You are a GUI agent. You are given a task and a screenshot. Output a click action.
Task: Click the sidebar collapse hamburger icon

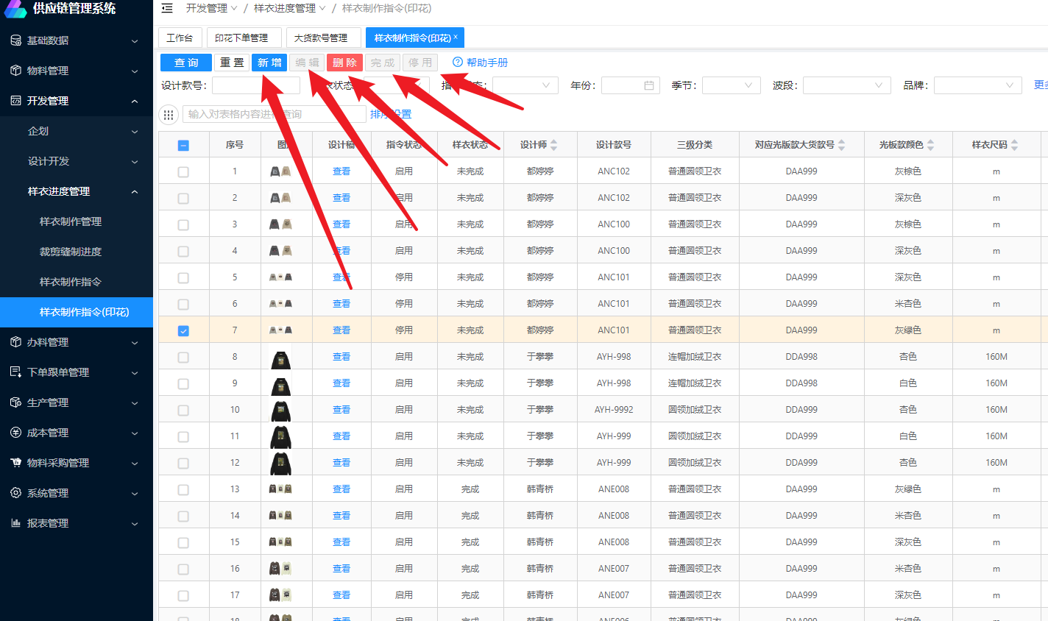coord(167,8)
